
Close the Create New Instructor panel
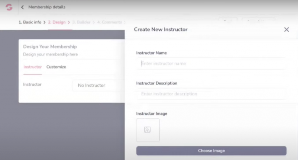point(286,29)
